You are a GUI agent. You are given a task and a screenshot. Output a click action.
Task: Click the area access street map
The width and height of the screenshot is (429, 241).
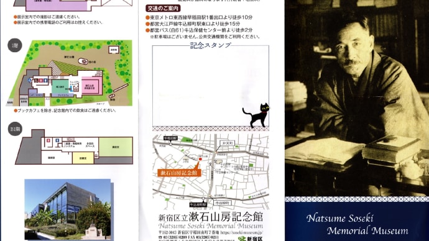pos(211,171)
